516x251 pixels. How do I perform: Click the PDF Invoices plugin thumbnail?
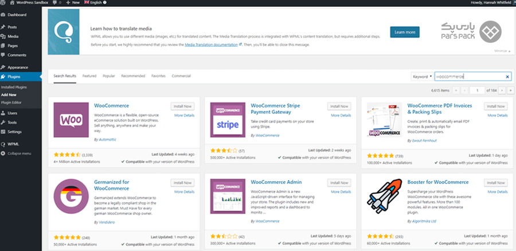point(384,119)
